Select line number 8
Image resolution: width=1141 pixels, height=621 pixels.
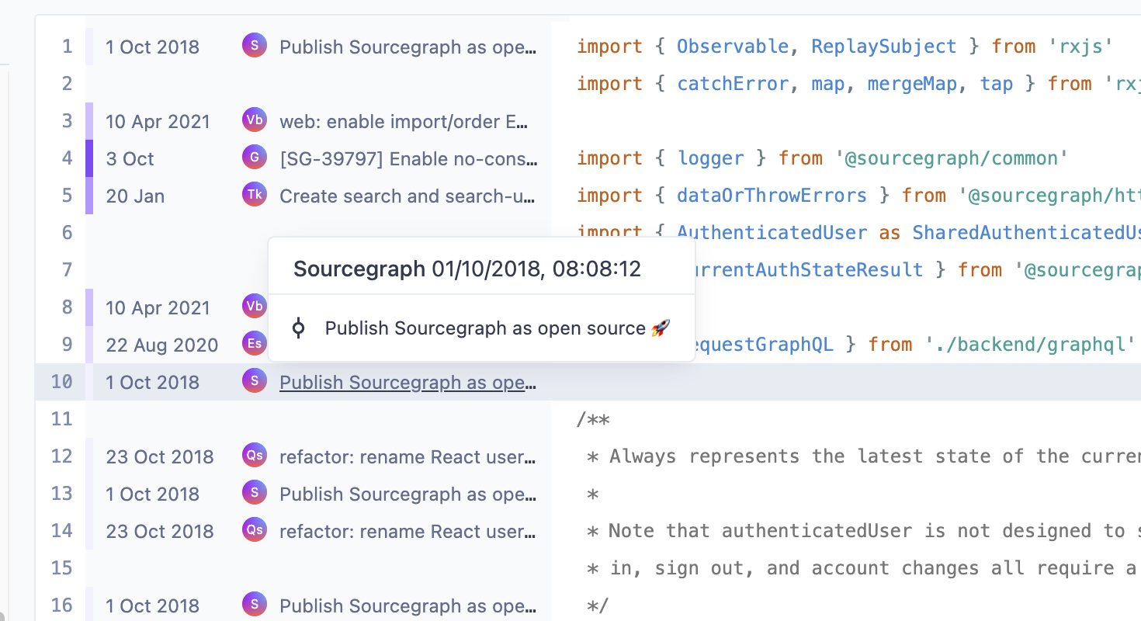67,307
